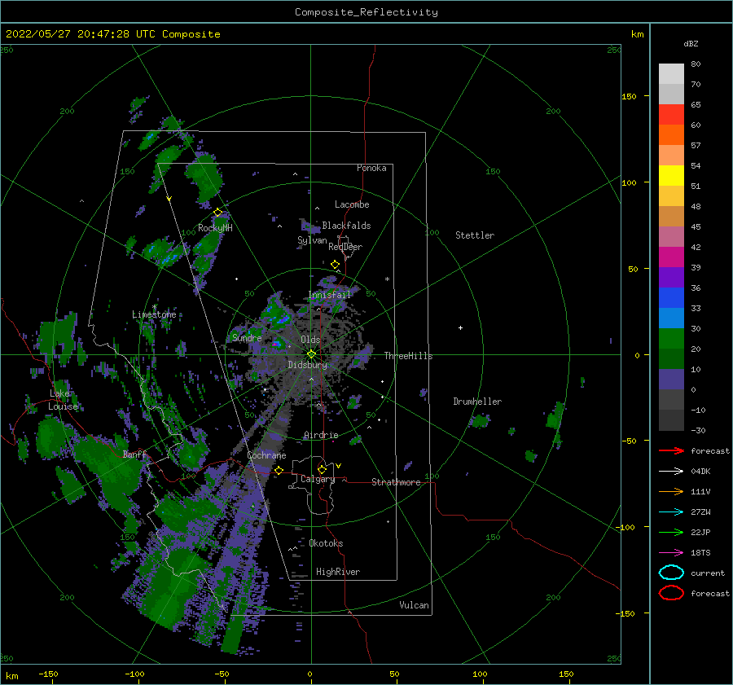Click the Banff label on map

click(x=134, y=454)
